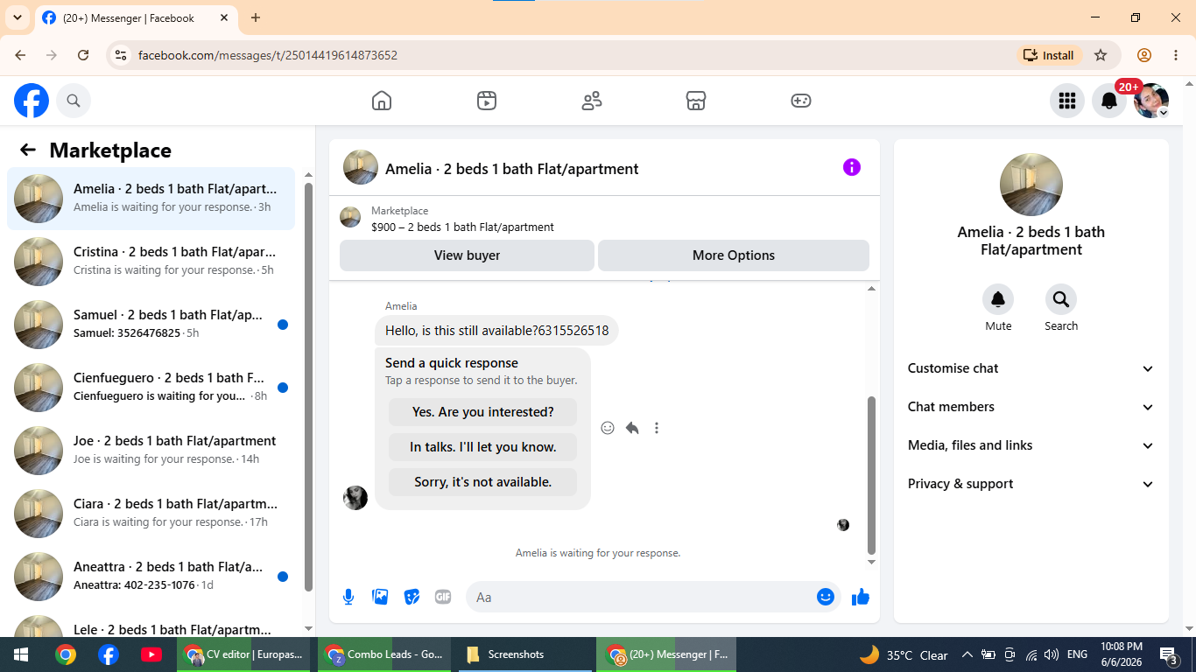Send quick reply 'Yes. Are you interested?'
This screenshot has width=1196, height=672.
click(483, 412)
